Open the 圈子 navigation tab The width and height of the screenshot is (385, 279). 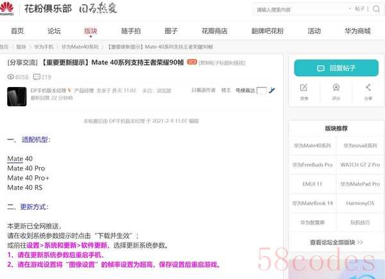[171, 31]
